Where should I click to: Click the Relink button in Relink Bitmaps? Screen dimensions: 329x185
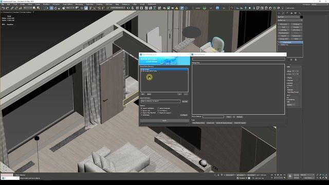point(164,121)
